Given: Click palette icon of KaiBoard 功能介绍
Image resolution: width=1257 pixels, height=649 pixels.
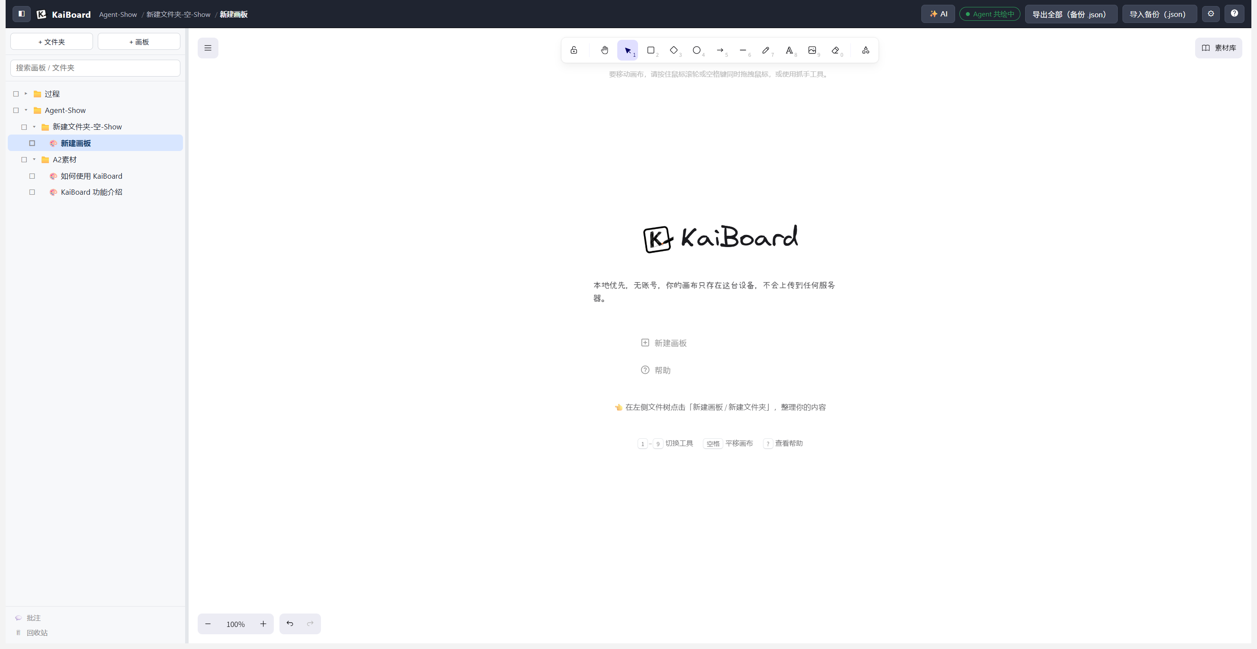Looking at the screenshot, I should tap(53, 192).
